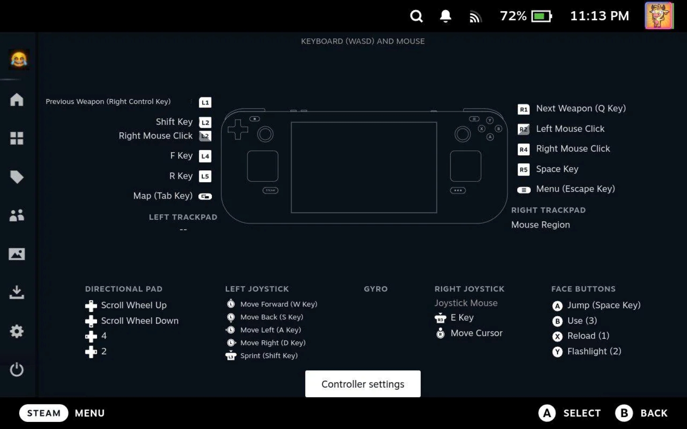Click the user profile avatar picture
The image size is (687, 429).
click(x=659, y=16)
